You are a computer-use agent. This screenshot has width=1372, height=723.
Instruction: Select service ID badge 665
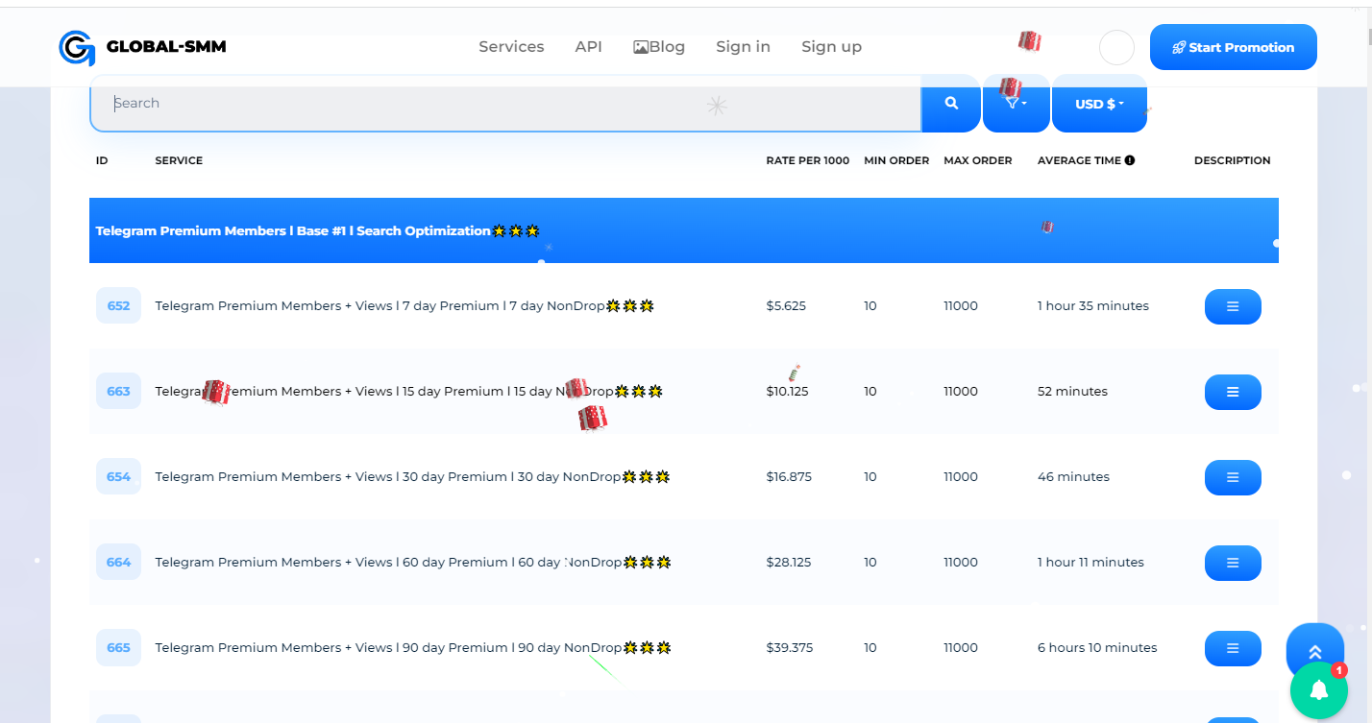118,648
